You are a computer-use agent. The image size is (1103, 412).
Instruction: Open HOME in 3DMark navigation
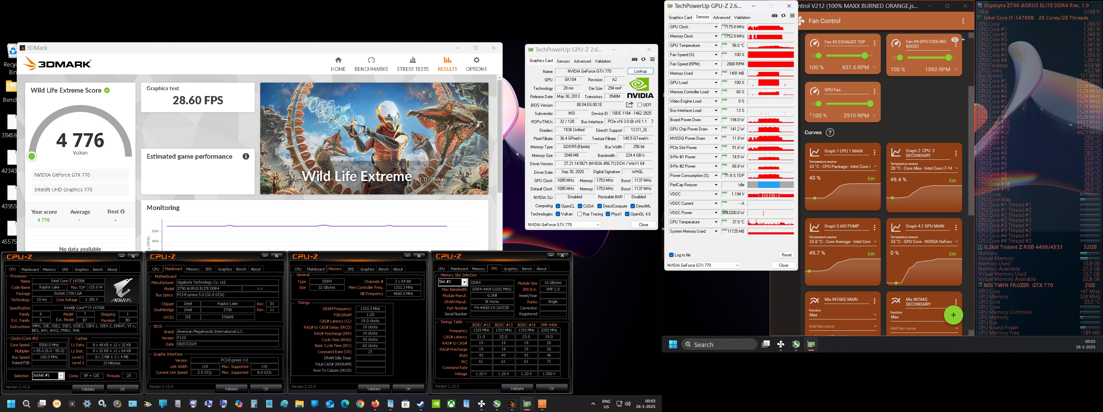[x=338, y=64]
